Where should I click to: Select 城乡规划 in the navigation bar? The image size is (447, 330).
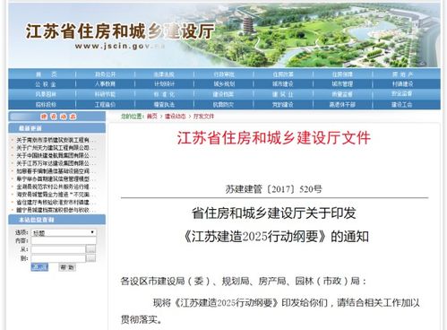(x=224, y=84)
